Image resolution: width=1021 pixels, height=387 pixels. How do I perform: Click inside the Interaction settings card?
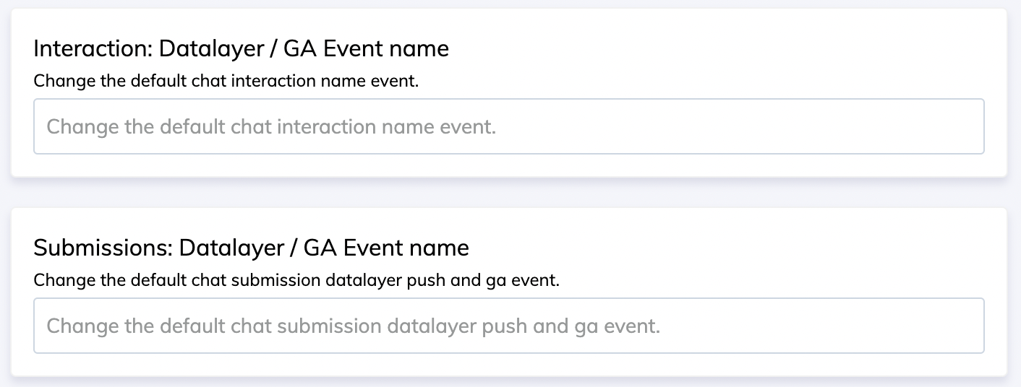pos(509,92)
